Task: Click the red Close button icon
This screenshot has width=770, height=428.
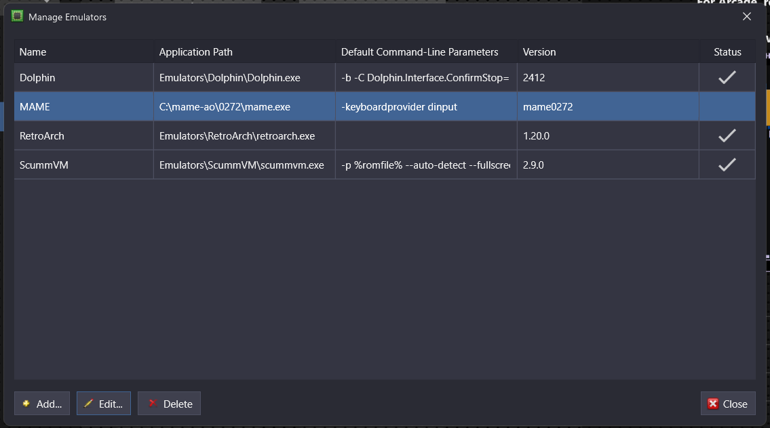Action: (712, 404)
